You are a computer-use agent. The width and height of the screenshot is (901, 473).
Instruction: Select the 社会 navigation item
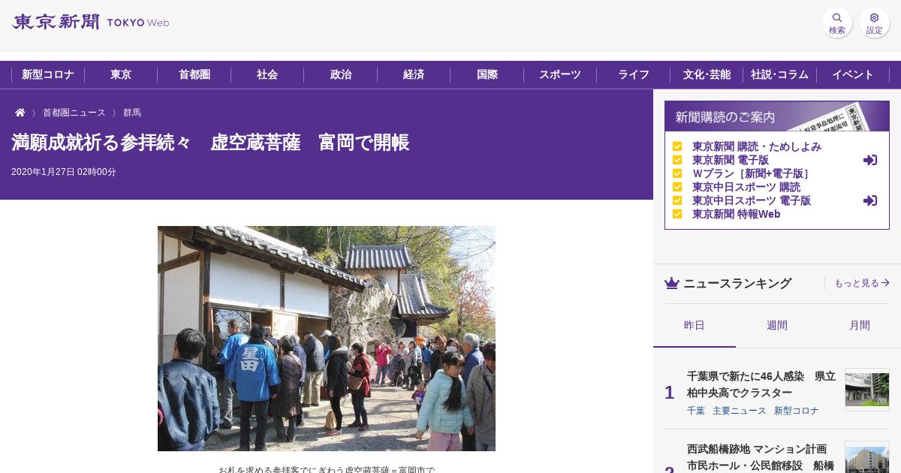pyautogui.click(x=267, y=74)
